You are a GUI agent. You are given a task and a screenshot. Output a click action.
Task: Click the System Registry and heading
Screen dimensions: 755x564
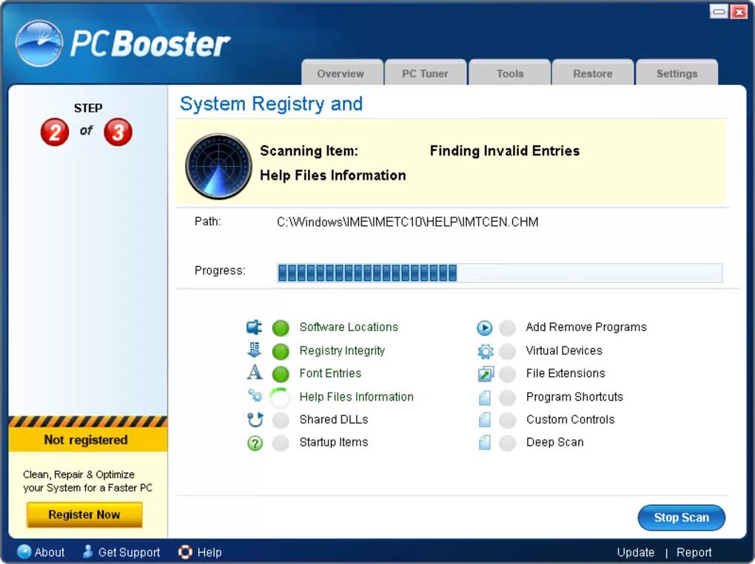271,104
